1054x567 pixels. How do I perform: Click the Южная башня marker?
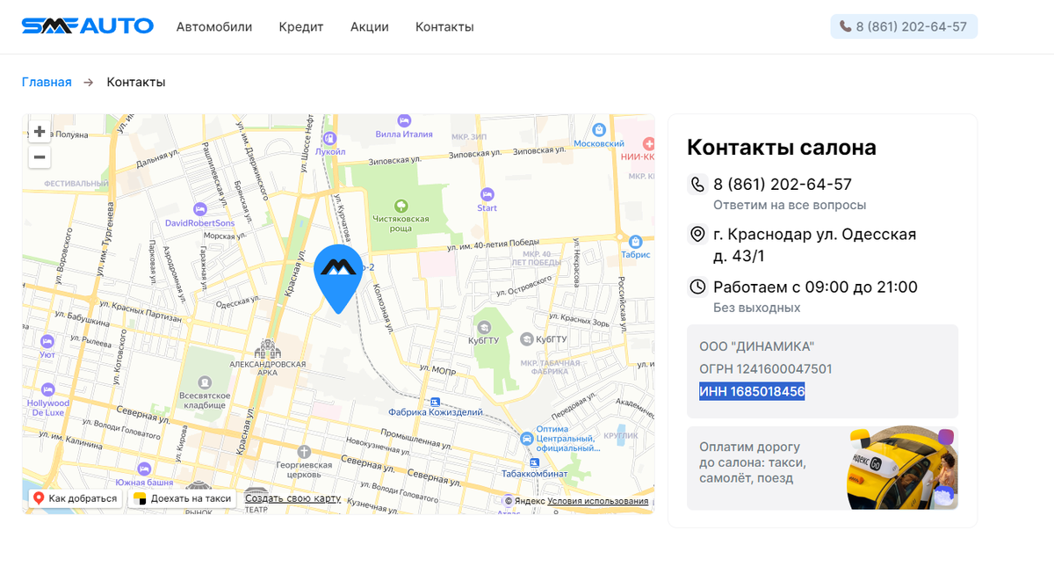click(x=145, y=469)
